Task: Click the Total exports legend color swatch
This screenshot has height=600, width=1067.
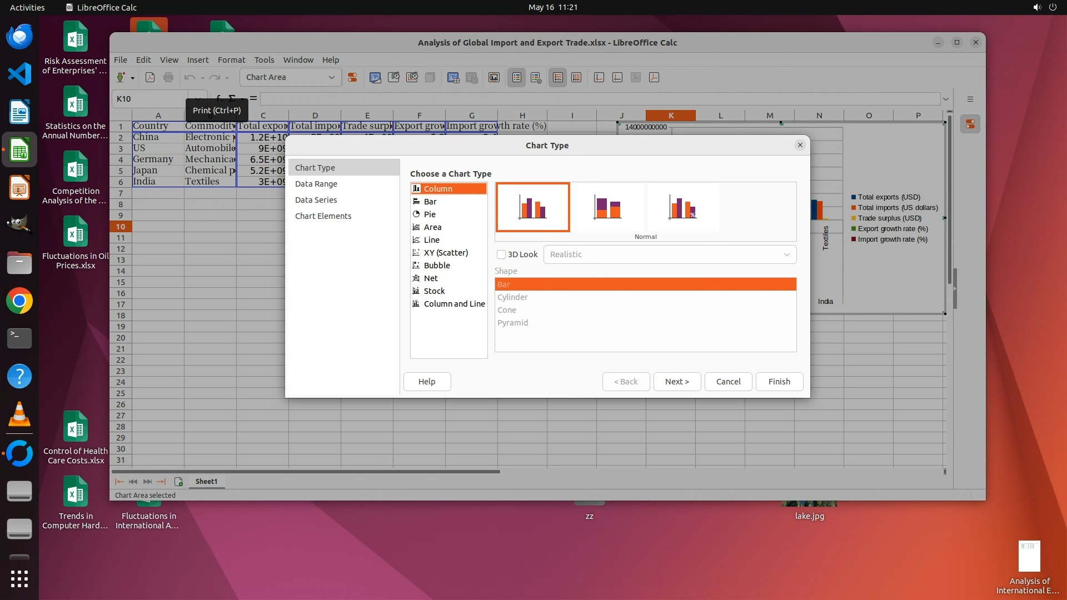Action: (853, 197)
